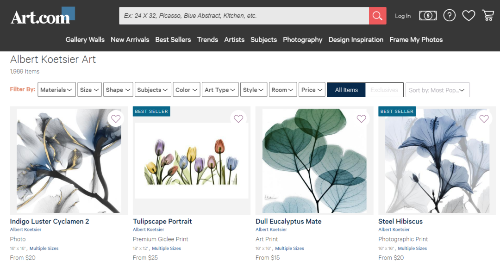The width and height of the screenshot is (500, 280).
Task: Open Tulipscape Portrait title link
Action: pos(162,221)
